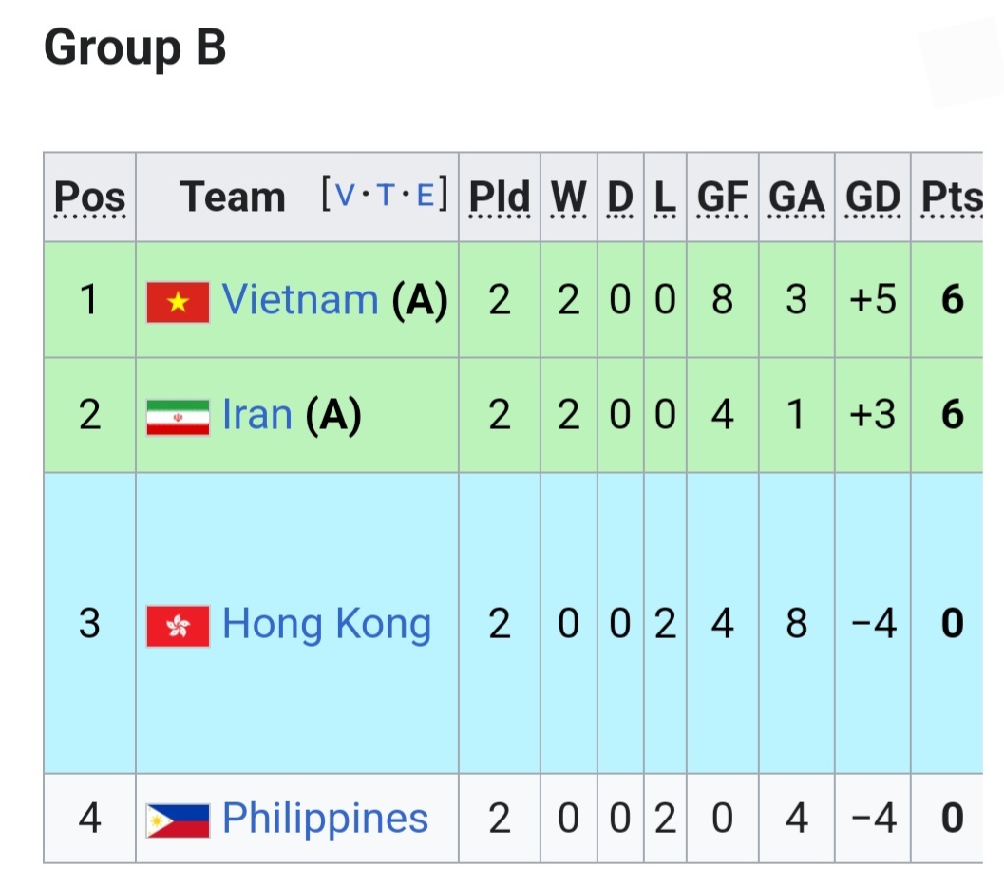The image size is (1004, 886).
Task: Visit the Philippines team link
Action: 325,819
